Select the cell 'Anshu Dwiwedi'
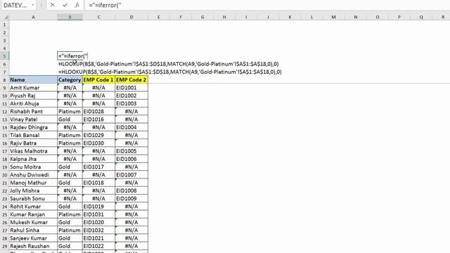450x253 pixels. point(33,175)
